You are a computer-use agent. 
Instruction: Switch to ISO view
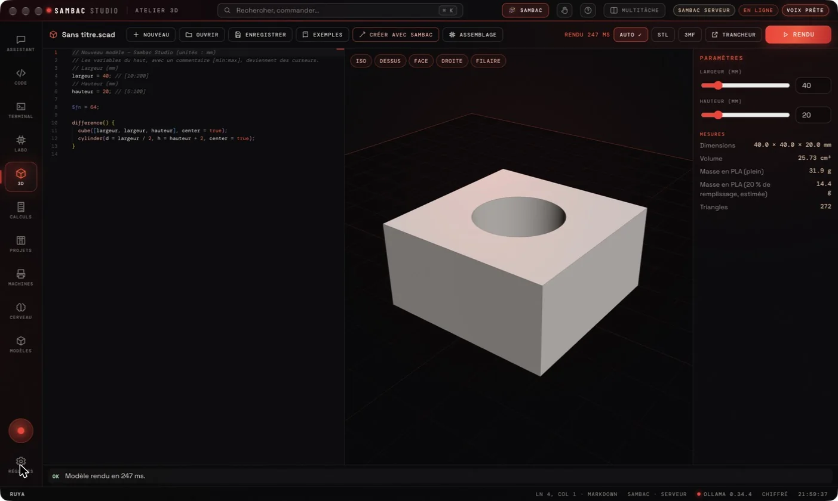point(361,61)
